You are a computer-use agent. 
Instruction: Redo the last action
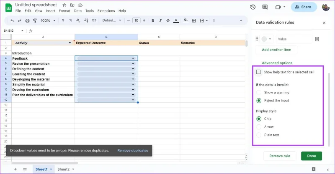point(20,20)
